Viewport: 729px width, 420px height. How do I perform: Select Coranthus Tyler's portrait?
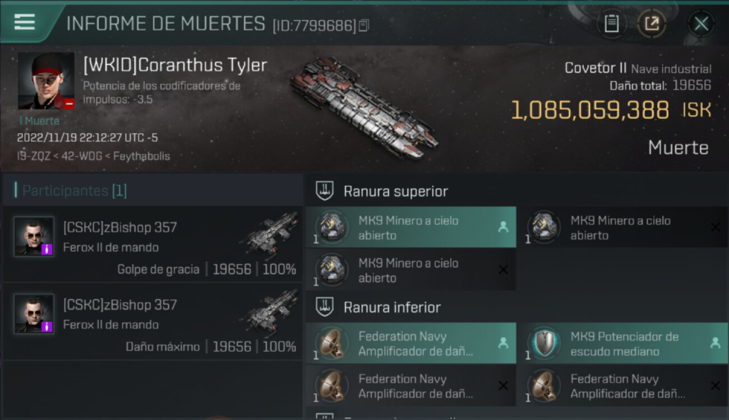[x=46, y=81]
